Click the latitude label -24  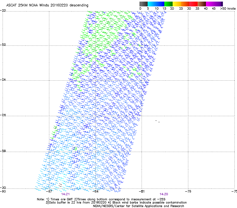click(3, 80)
